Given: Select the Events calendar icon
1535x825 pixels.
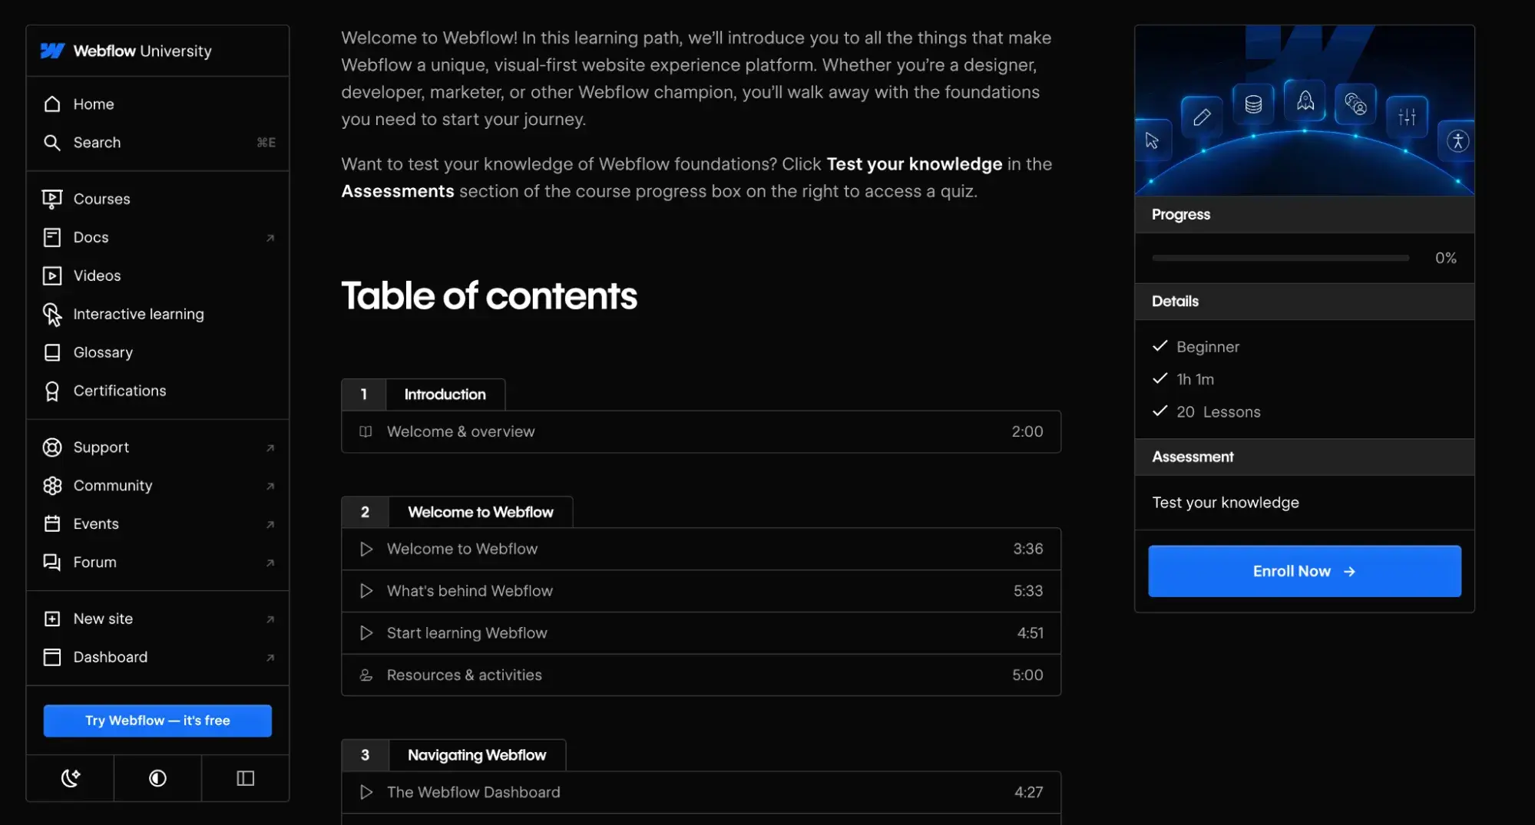Looking at the screenshot, I should pyautogui.click(x=52, y=524).
